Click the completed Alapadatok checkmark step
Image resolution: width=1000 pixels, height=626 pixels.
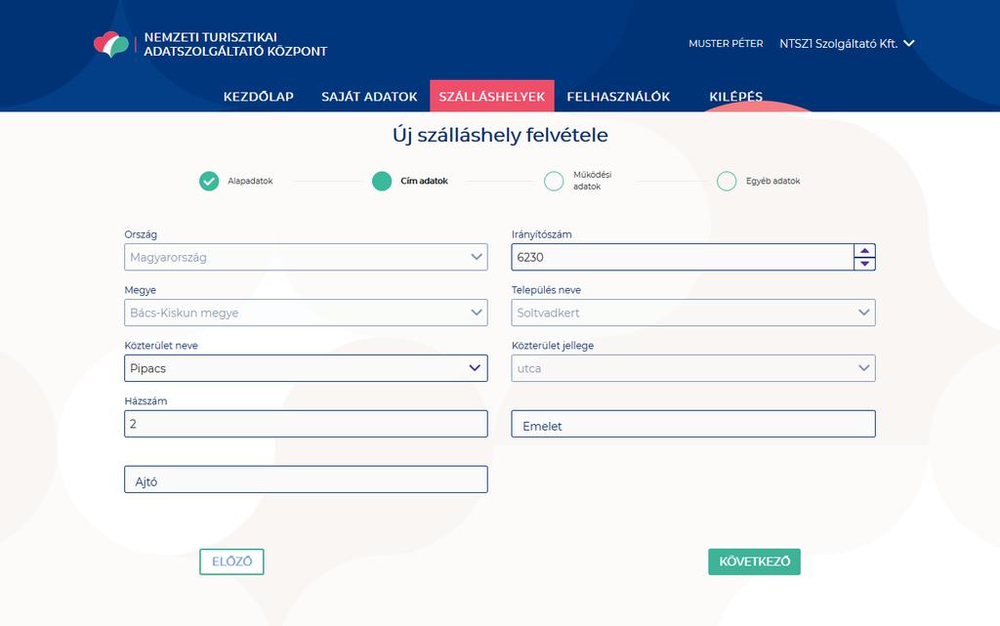(209, 181)
